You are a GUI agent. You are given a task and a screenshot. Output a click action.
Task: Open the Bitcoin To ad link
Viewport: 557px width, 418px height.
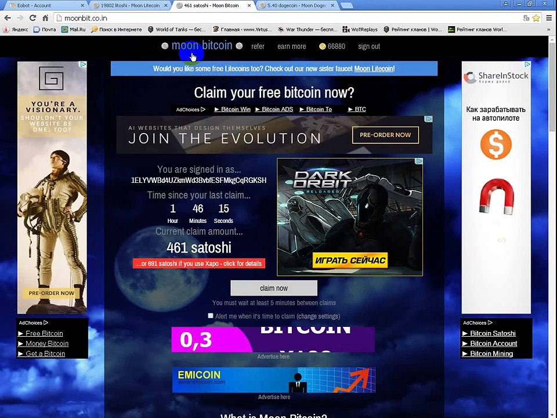[x=316, y=109]
